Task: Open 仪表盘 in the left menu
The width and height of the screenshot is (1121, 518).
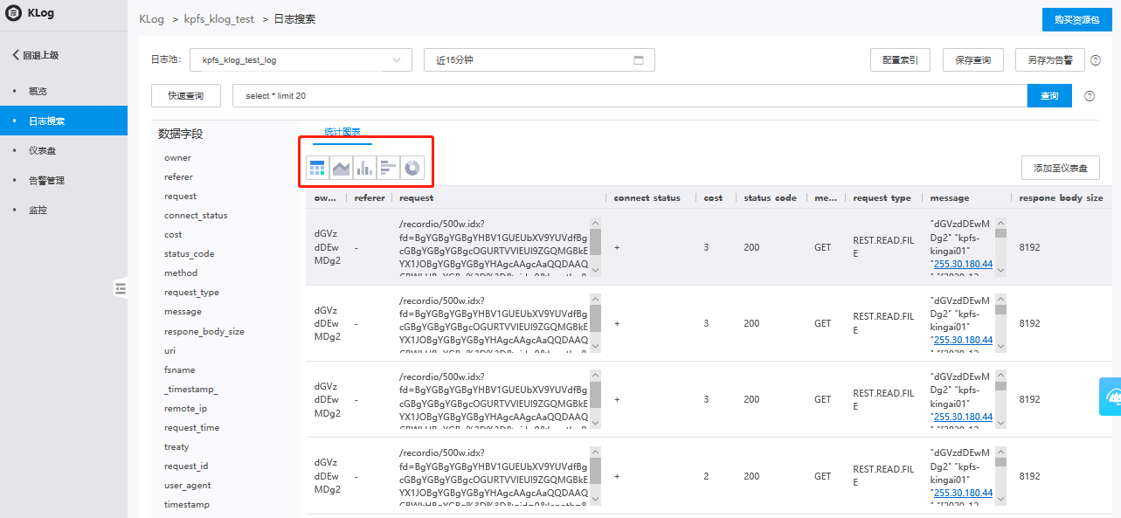Action: [42, 150]
